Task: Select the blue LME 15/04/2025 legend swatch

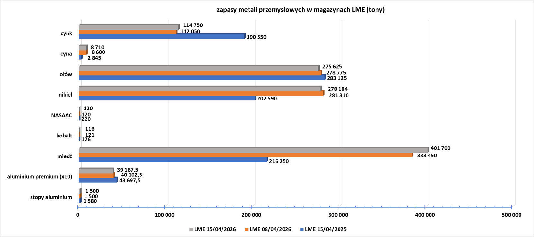Action: point(302,230)
